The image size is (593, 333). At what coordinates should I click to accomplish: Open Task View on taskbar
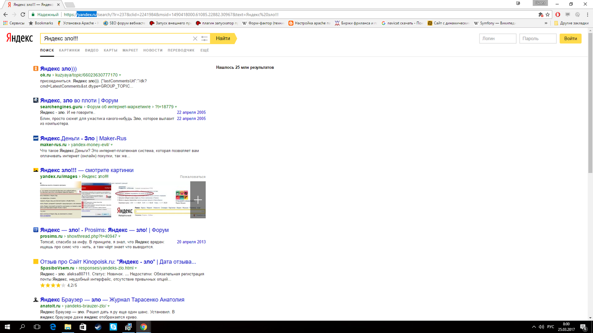click(37, 327)
